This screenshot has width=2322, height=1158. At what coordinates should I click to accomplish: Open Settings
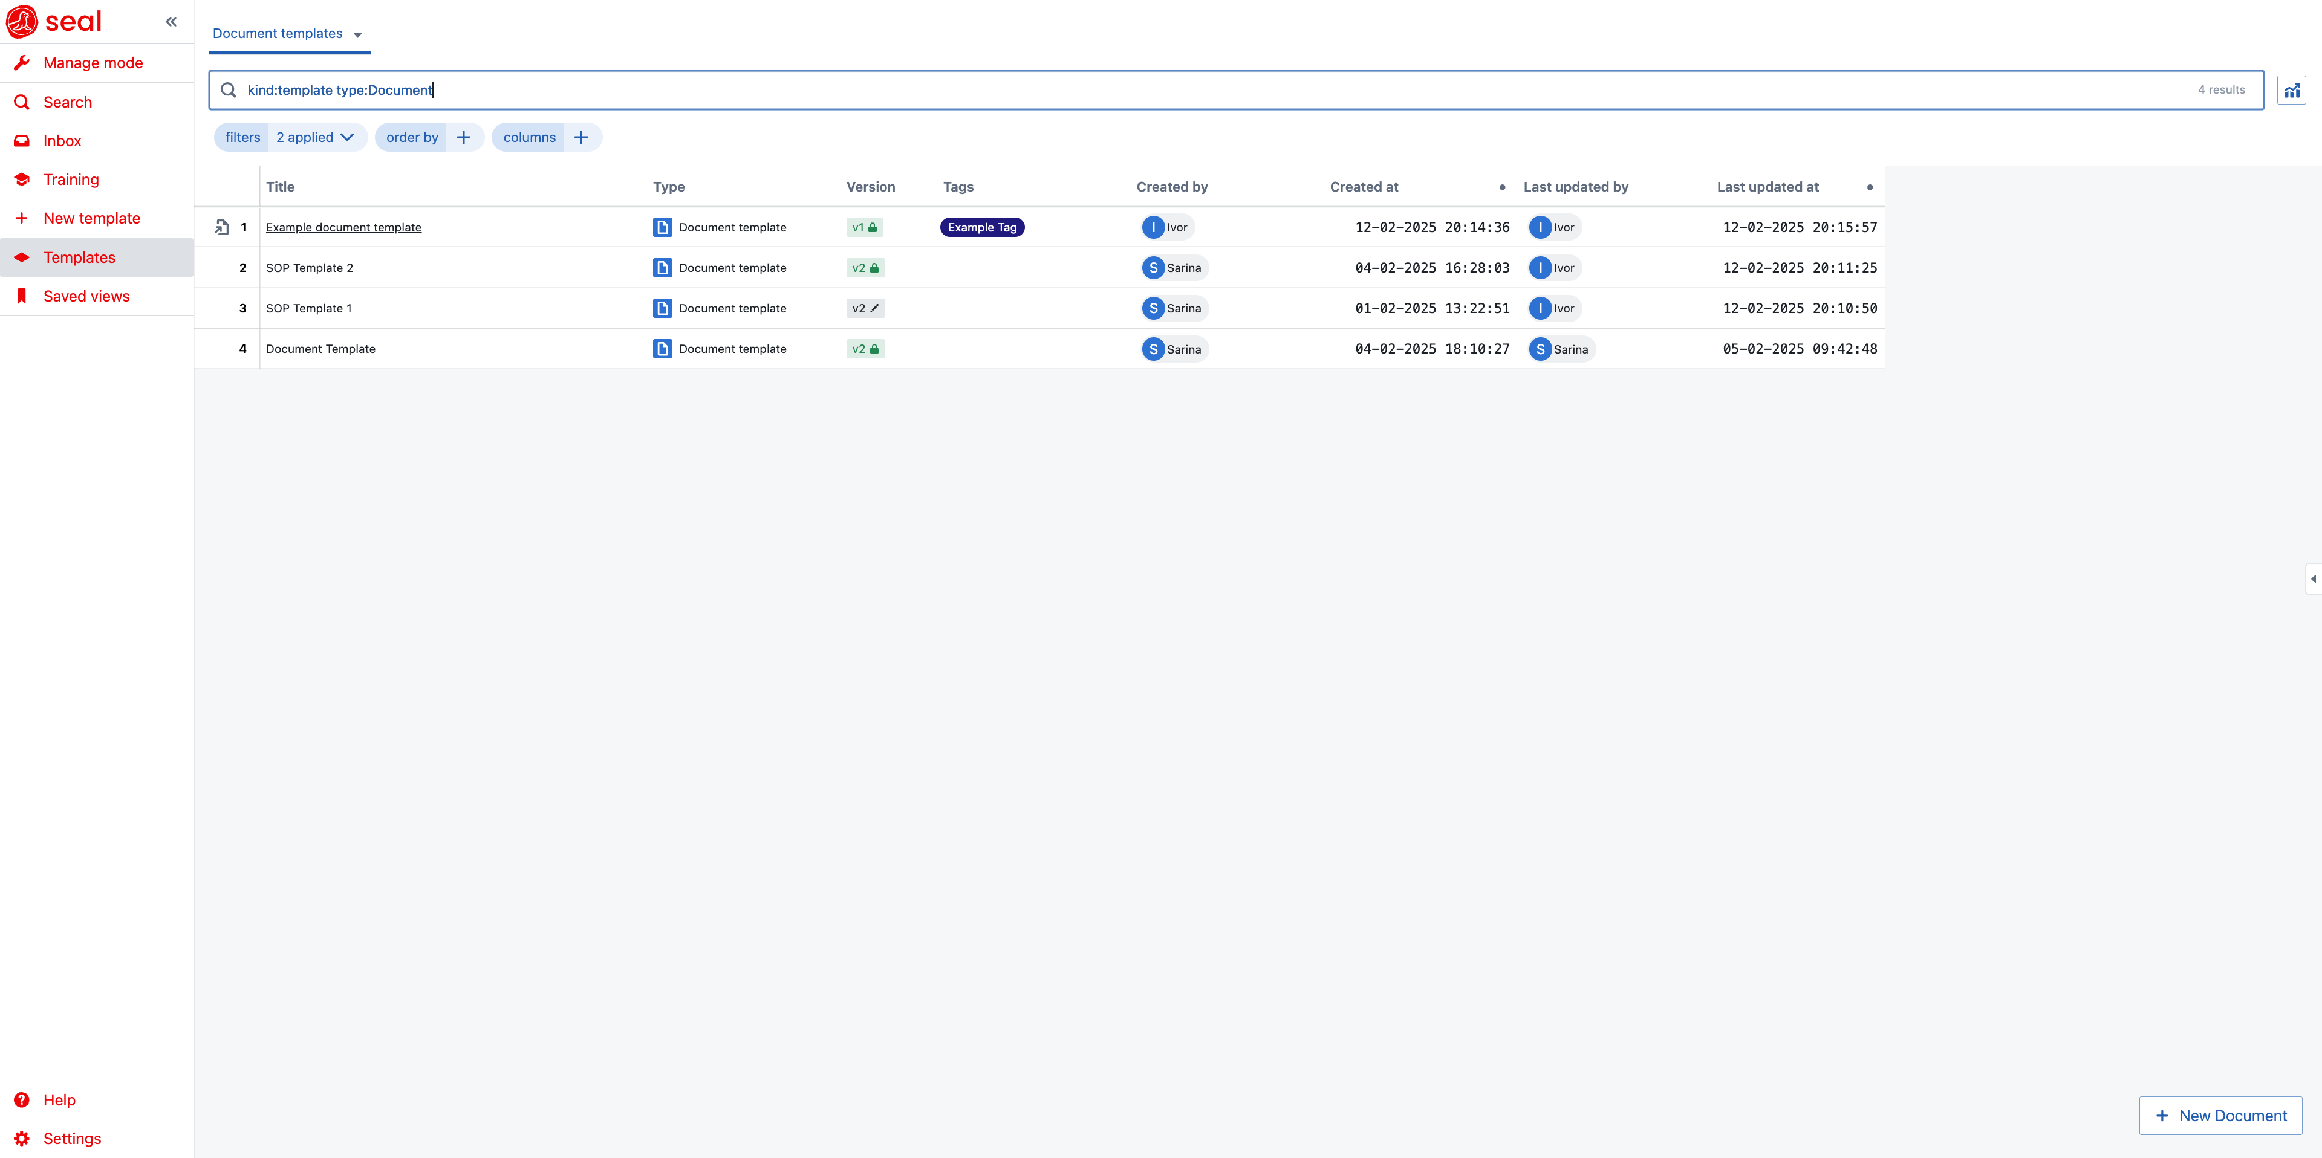pyautogui.click(x=97, y=1138)
